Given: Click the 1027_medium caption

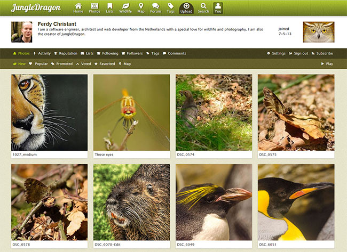Looking at the screenshot, I should (25, 155).
